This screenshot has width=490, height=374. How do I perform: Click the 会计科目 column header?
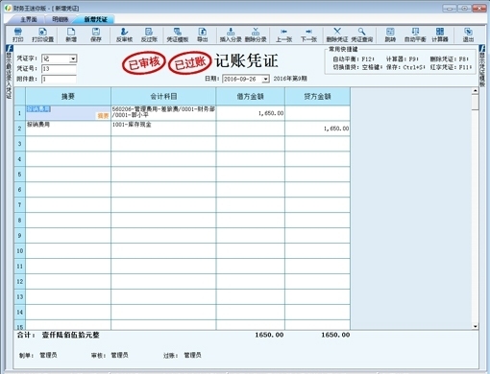[163, 96]
